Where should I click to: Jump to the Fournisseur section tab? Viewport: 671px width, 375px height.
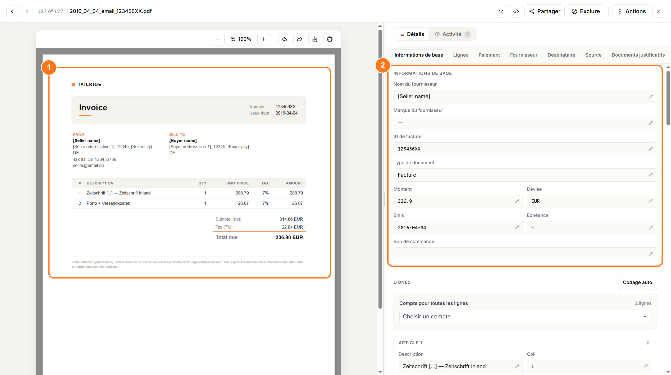523,55
